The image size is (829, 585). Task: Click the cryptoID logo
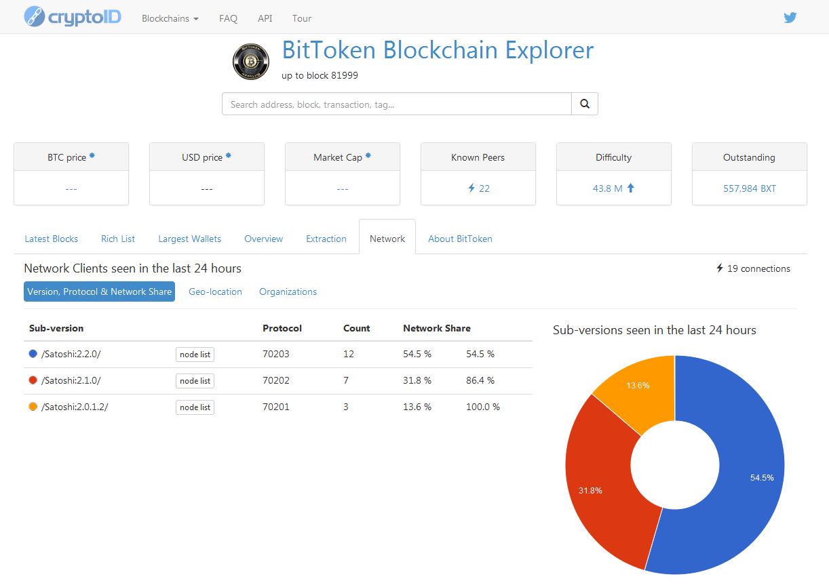(x=73, y=16)
